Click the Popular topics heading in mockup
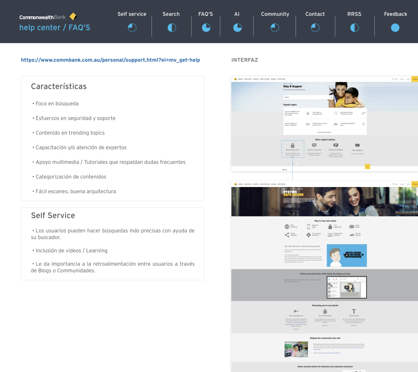 (x=290, y=105)
